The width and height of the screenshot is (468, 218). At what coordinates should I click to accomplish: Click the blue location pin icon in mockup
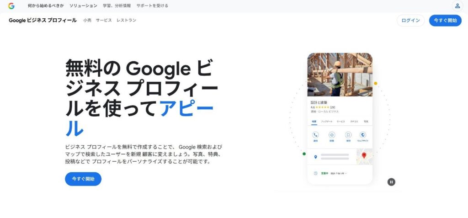point(315,157)
